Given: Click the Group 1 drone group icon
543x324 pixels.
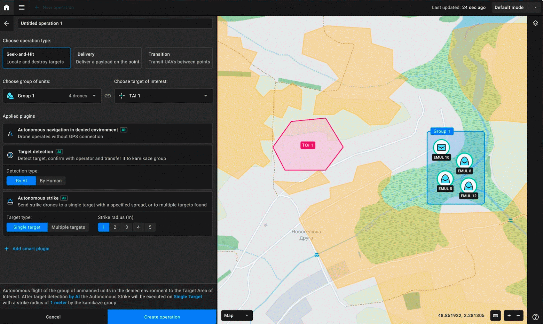Looking at the screenshot, I should click(x=10, y=96).
